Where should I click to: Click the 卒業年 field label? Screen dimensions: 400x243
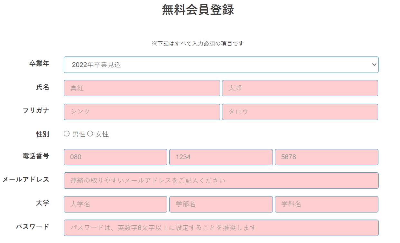(39, 64)
